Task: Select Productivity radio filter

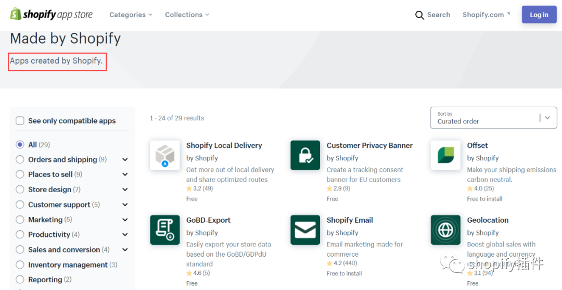Action: click(20, 234)
